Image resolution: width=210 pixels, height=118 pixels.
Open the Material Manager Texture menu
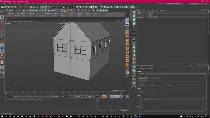[33, 100]
